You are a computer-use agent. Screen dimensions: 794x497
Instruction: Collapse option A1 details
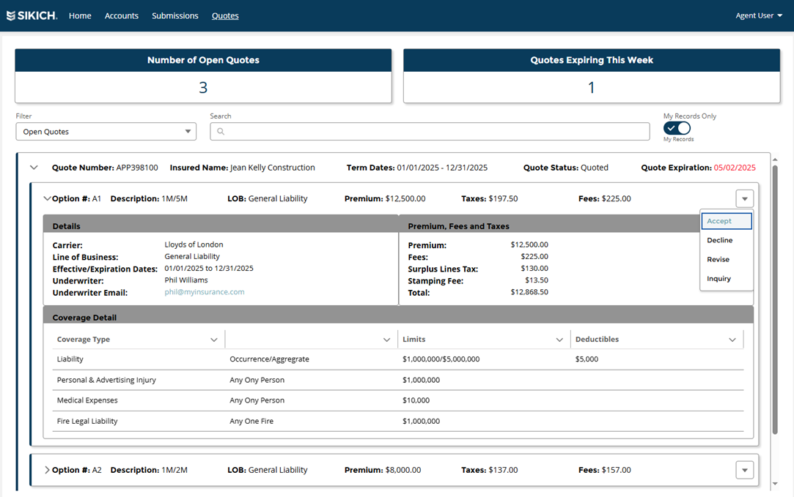pos(48,198)
